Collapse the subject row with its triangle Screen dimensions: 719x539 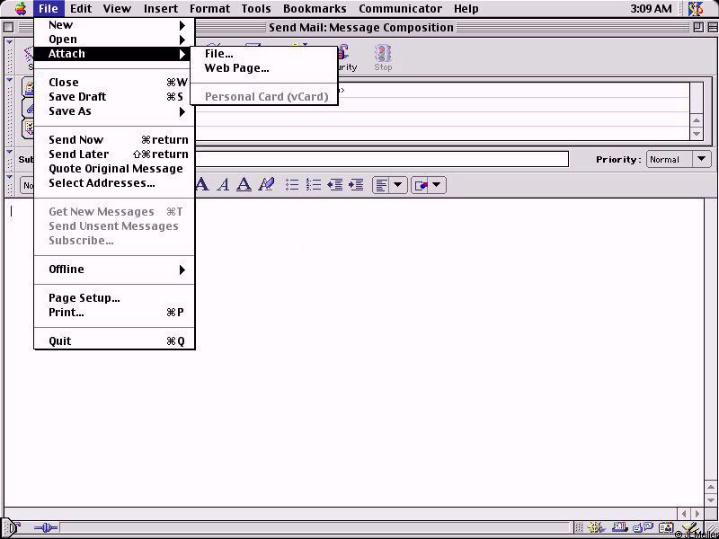click(10, 151)
